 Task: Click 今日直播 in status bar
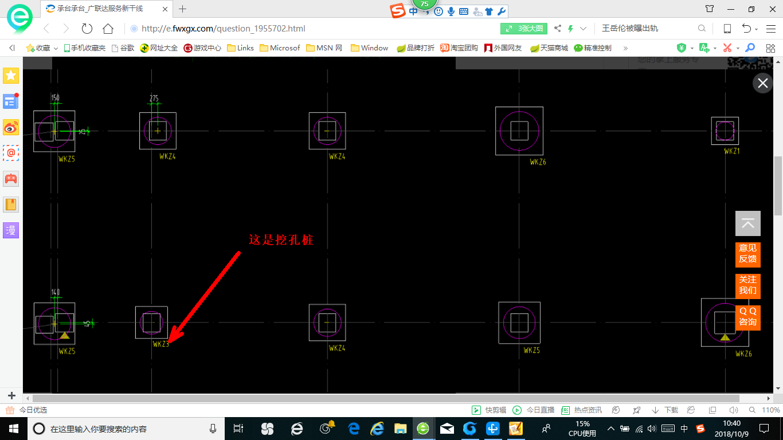534,410
